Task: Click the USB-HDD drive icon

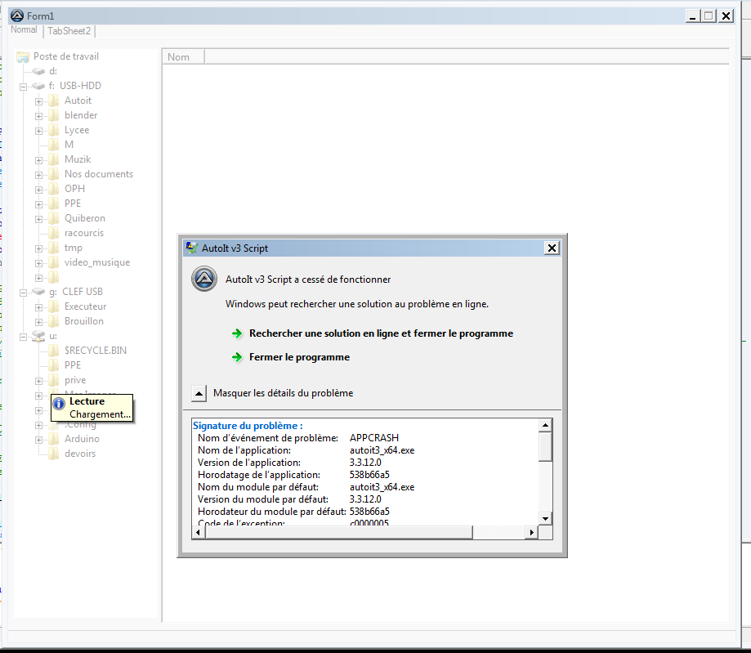Action: coord(39,86)
